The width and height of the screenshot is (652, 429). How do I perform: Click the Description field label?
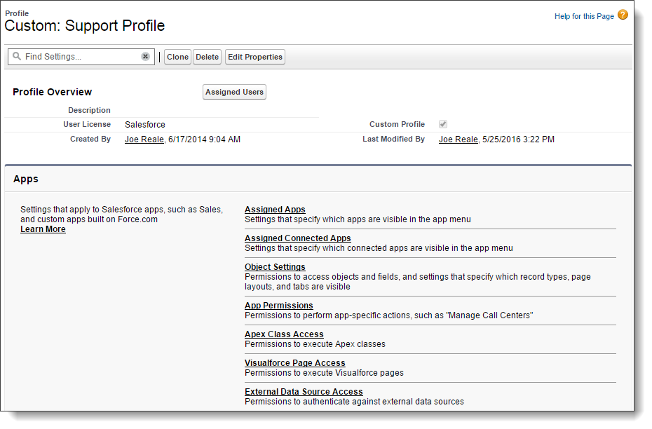[89, 110]
